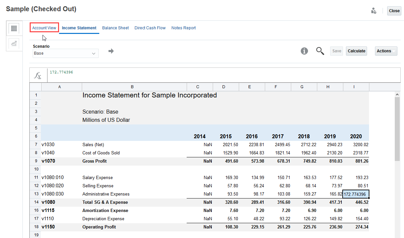Open the search magnifier icon
The width and height of the screenshot is (404, 238).
[x=320, y=51]
